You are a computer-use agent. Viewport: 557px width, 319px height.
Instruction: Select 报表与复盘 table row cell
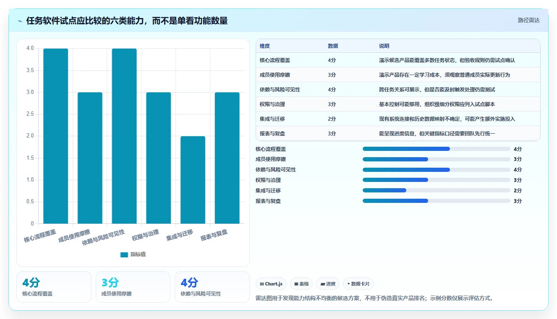(x=272, y=134)
